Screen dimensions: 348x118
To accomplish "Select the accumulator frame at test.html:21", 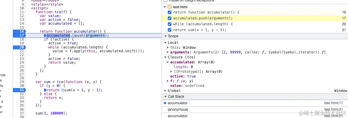I will pyautogui.click(x=255, y=116).
